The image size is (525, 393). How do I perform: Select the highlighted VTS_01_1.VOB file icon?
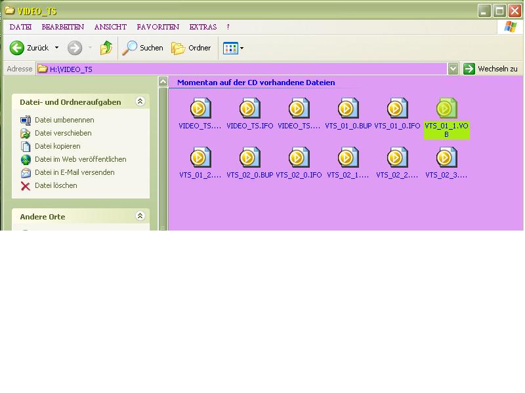446,108
